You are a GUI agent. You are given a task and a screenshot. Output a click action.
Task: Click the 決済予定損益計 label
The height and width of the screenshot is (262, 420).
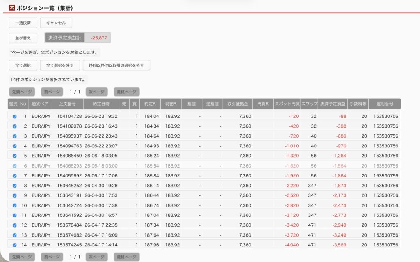[x=64, y=38]
